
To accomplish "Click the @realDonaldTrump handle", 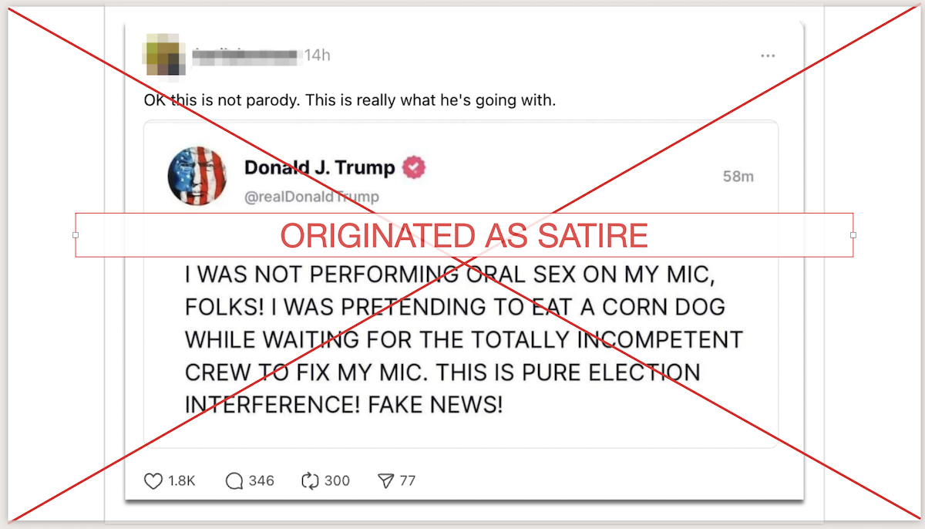I will tap(311, 197).
